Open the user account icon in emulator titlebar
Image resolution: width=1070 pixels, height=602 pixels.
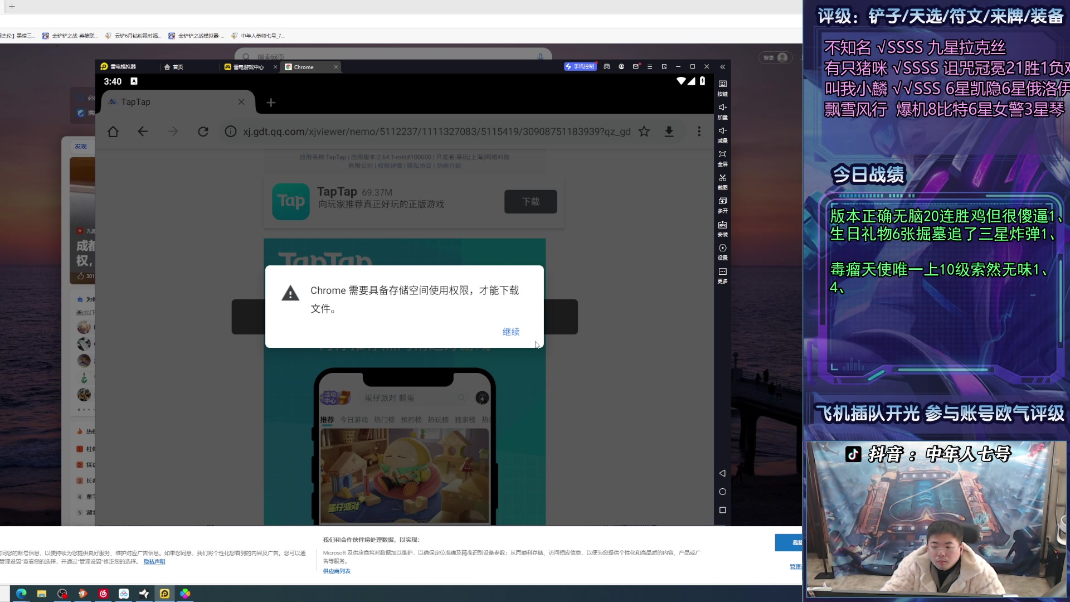621,66
